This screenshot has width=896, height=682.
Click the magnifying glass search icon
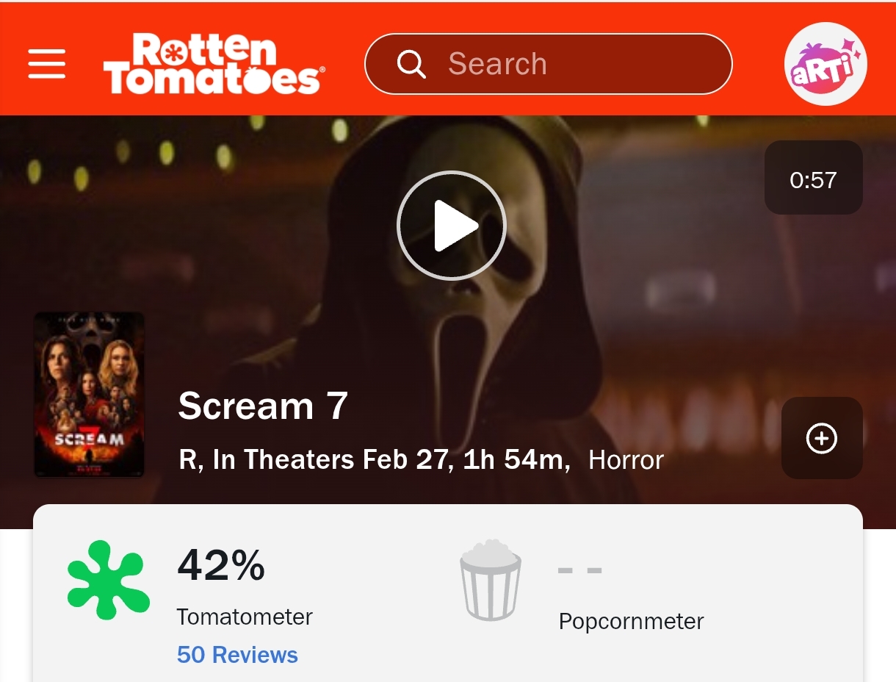411,64
